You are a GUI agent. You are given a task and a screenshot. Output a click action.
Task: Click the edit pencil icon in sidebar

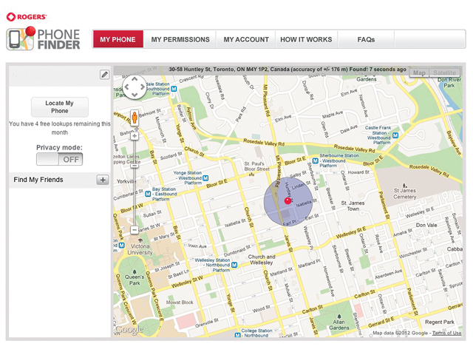tap(104, 75)
